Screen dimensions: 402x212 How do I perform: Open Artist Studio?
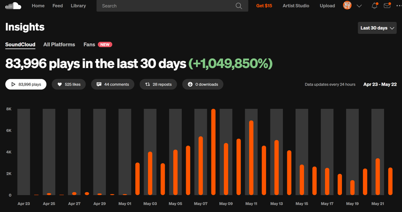(x=296, y=6)
